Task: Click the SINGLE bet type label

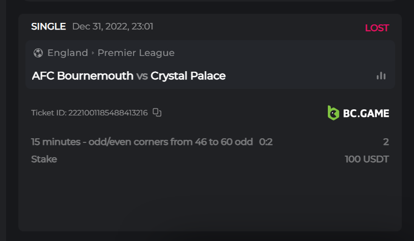Action: pyautogui.click(x=48, y=26)
